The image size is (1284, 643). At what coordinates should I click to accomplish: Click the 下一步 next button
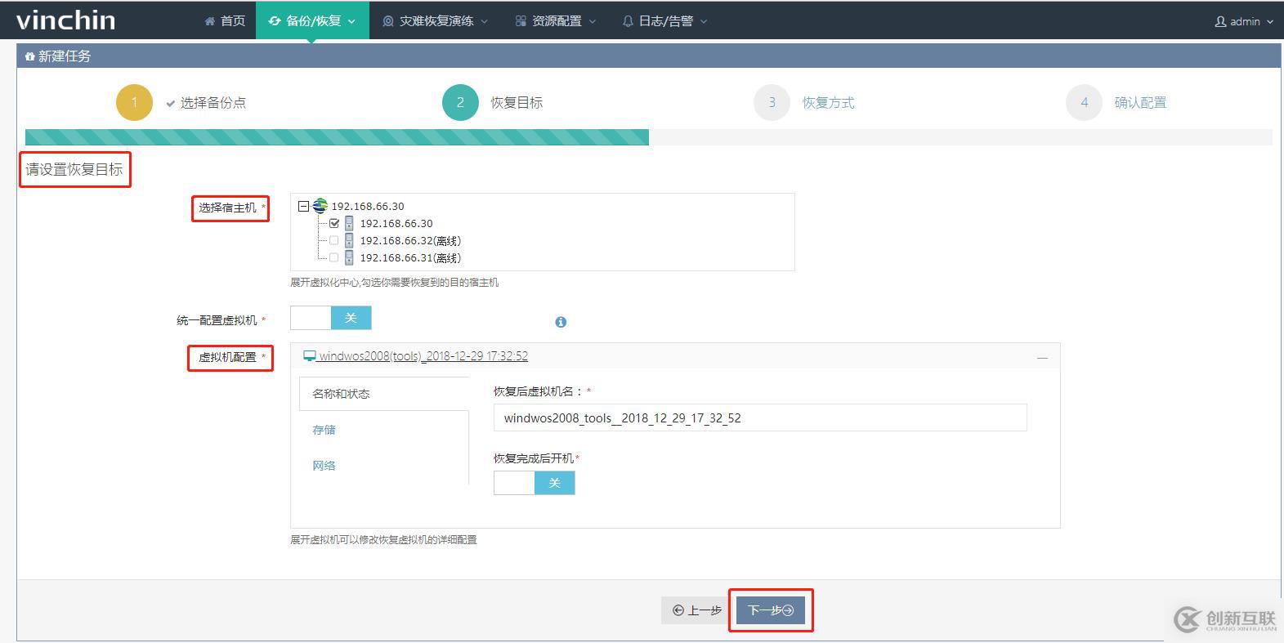click(771, 610)
